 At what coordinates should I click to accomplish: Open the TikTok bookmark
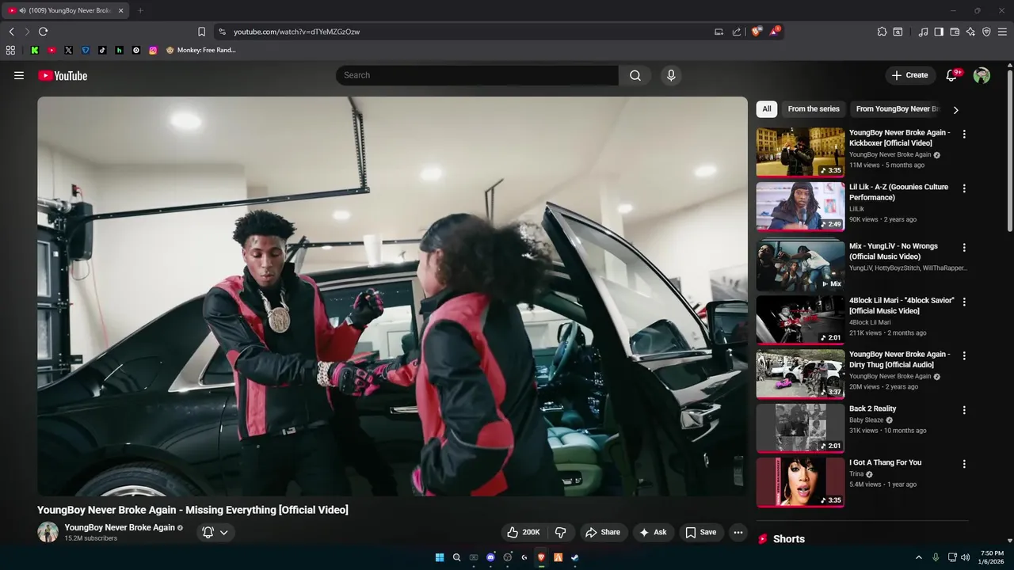click(102, 50)
